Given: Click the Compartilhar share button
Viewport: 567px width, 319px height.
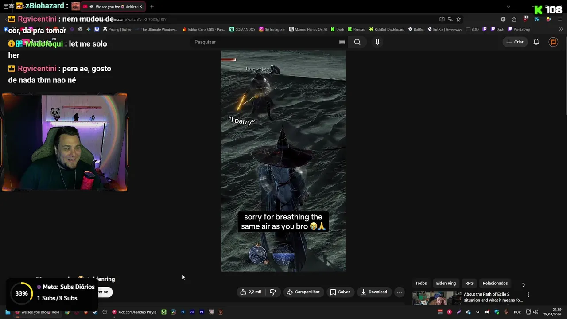Looking at the screenshot, I should (x=303, y=292).
